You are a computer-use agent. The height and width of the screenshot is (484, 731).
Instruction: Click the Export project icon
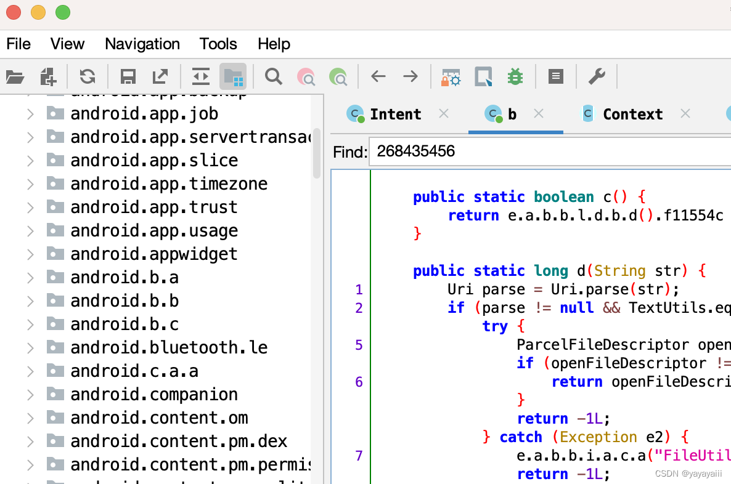[x=160, y=76]
